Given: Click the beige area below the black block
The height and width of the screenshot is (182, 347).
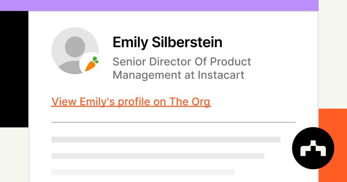Looking at the screenshot, I should 14,155.
